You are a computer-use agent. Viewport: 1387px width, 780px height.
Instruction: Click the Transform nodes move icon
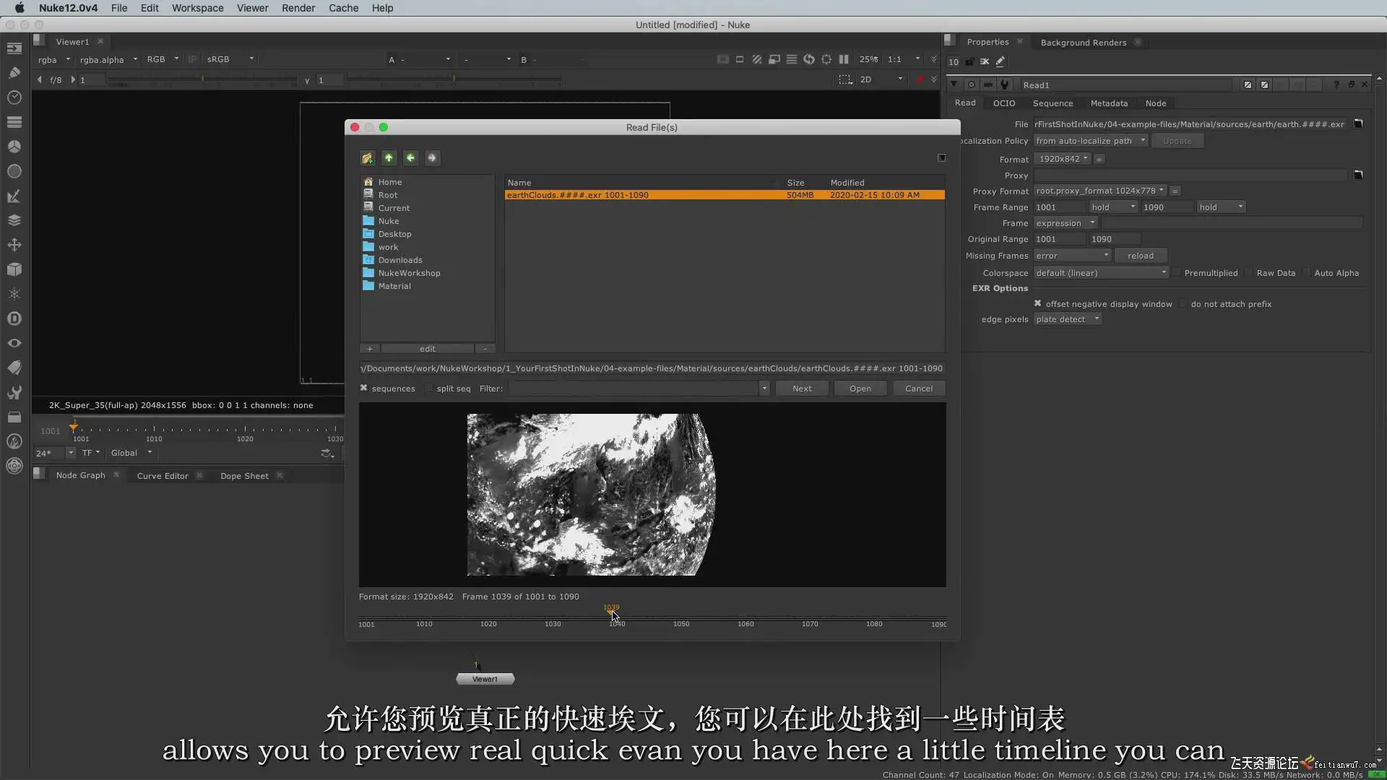14,245
